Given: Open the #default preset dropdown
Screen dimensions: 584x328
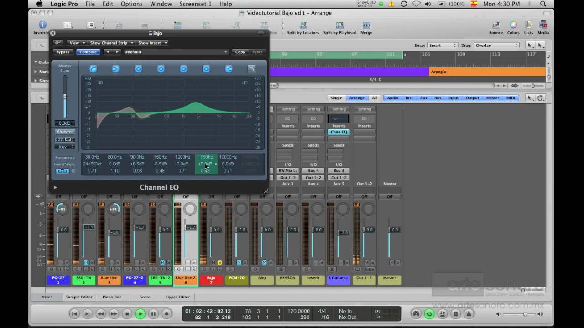Looking at the screenshot, I should click(176, 52).
